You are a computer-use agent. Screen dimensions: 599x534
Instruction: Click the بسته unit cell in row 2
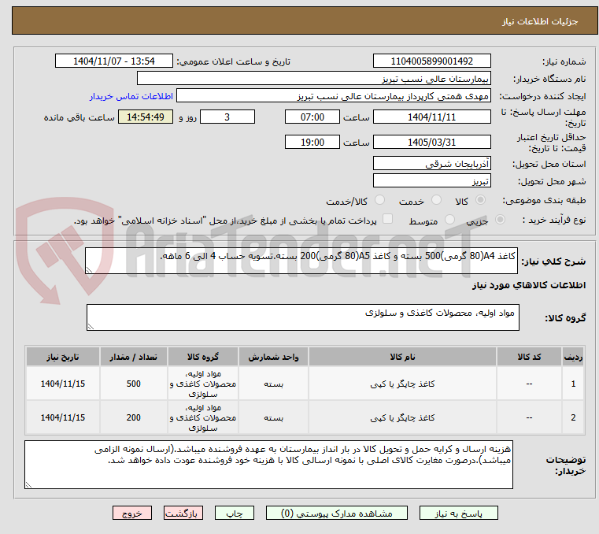pyautogui.click(x=273, y=417)
